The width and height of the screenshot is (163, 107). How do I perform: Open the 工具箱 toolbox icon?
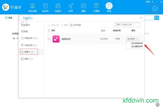click(x=96, y=6)
